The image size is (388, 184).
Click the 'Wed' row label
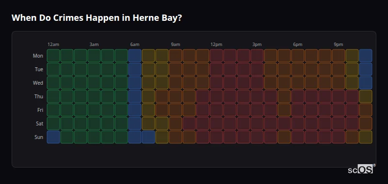click(38, 83)
